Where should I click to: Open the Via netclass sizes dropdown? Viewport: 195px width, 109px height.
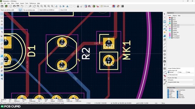30,10
